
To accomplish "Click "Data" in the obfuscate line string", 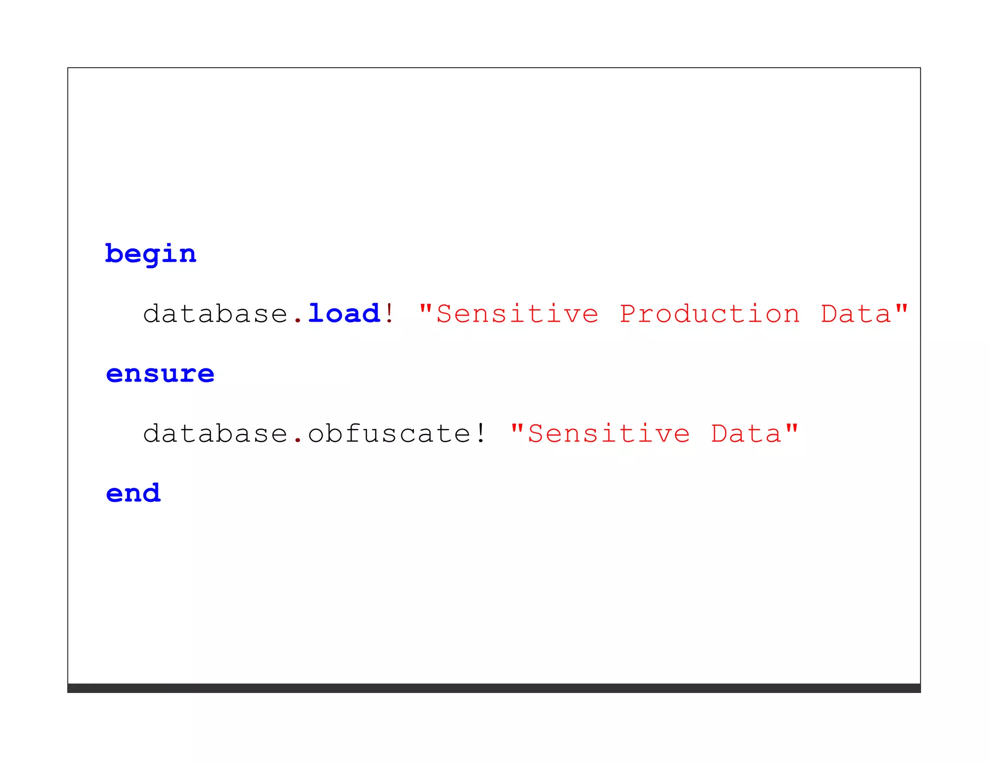I will tap(746, 433).
